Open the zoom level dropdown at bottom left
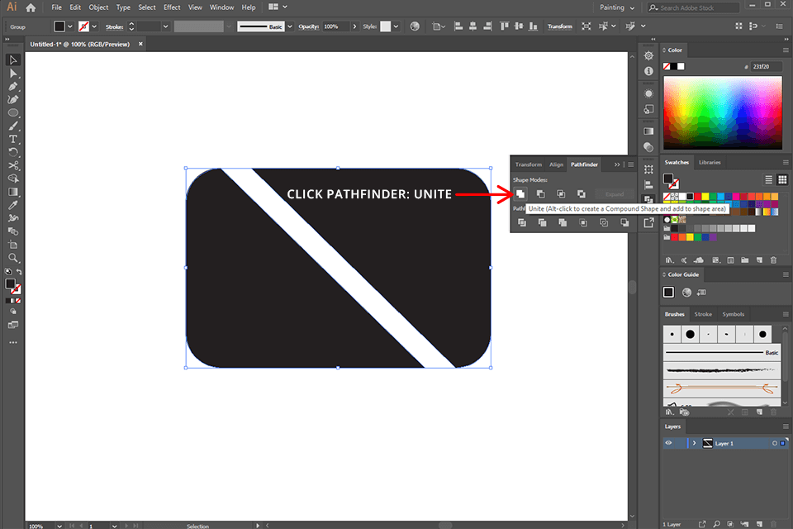This screenshot has height=529, width=793. click(x=58, y=525)
